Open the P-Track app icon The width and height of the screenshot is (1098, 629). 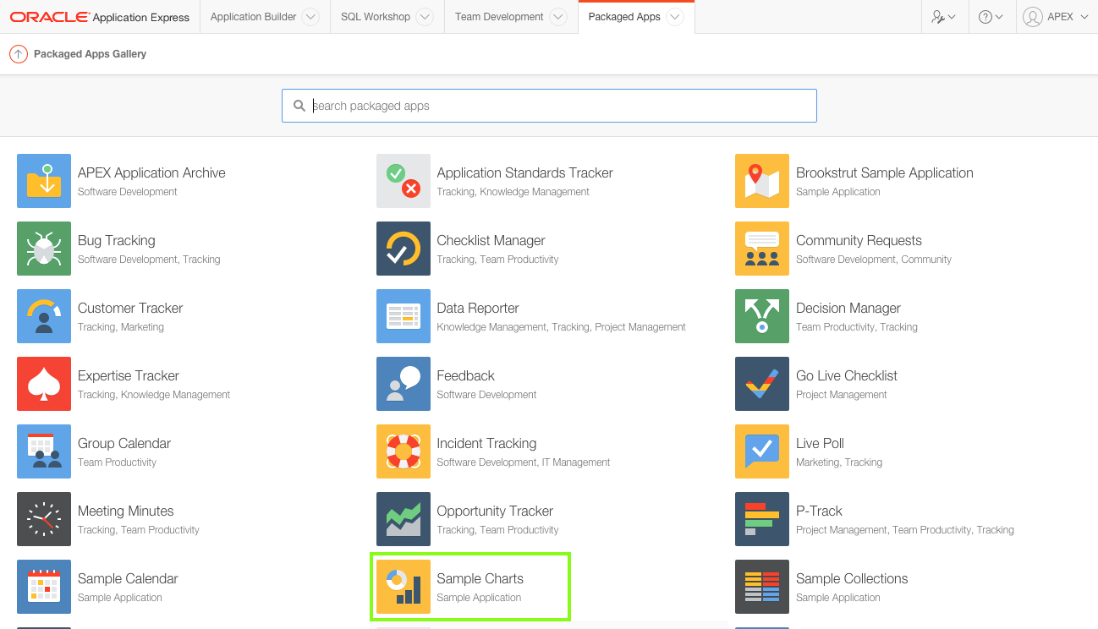pyautogui.click(x=762, y=519)
